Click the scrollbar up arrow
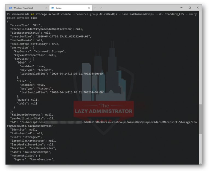The width and height of the screenshot is (210, 171). pos(200,12)
